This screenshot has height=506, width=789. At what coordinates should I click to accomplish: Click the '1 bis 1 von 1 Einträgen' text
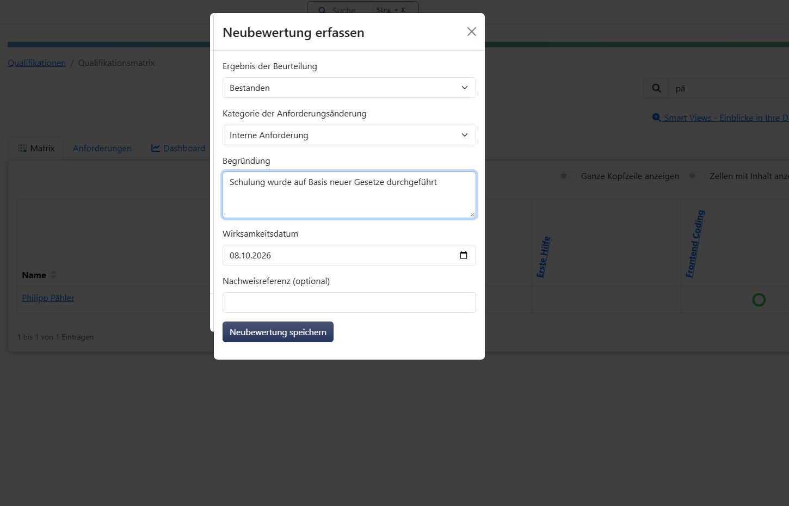[x=56, y=337]
